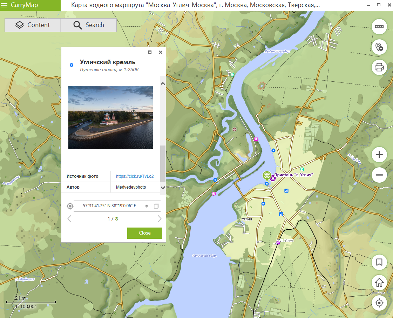Zoom in with the plus button

(379, 155)
